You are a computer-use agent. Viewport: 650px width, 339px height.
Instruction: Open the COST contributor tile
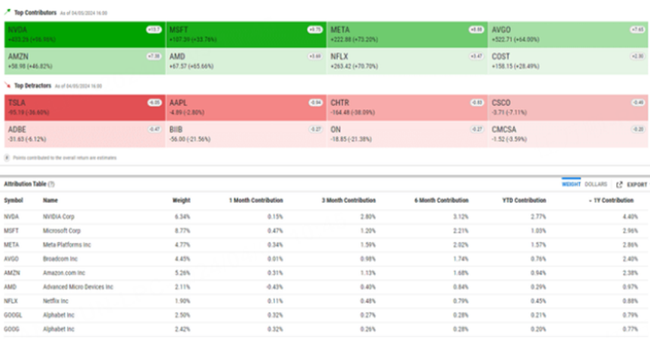[x=568, y=62]
